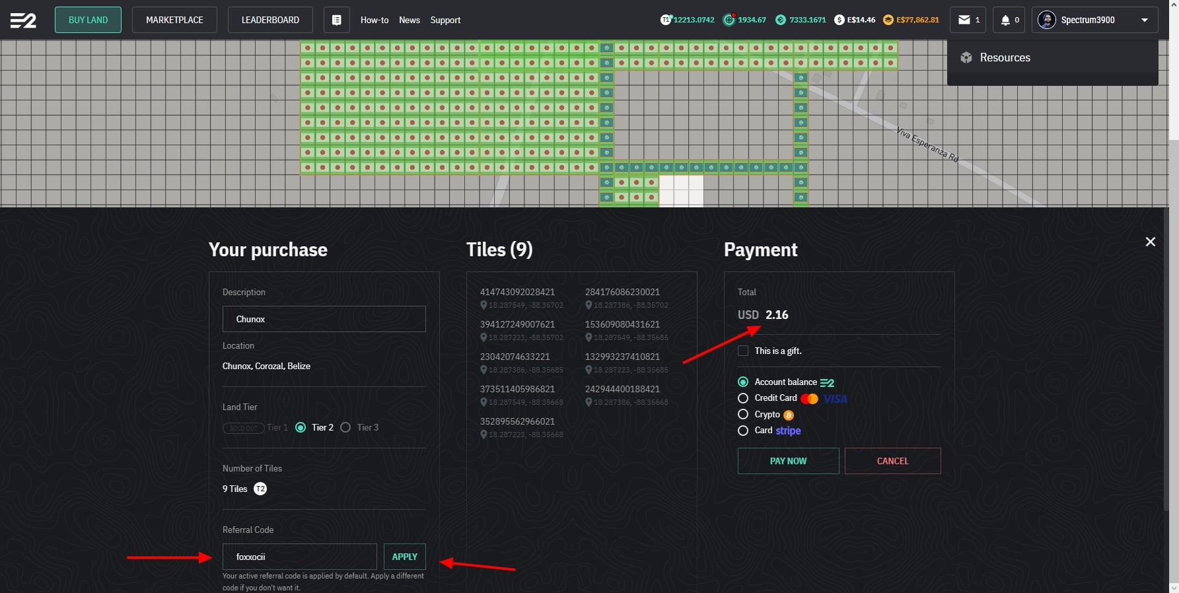This screenshot has height=593, width=1179.
Task: Check the 'This is a gift' checkbox
Action: [x=743, y=351]
